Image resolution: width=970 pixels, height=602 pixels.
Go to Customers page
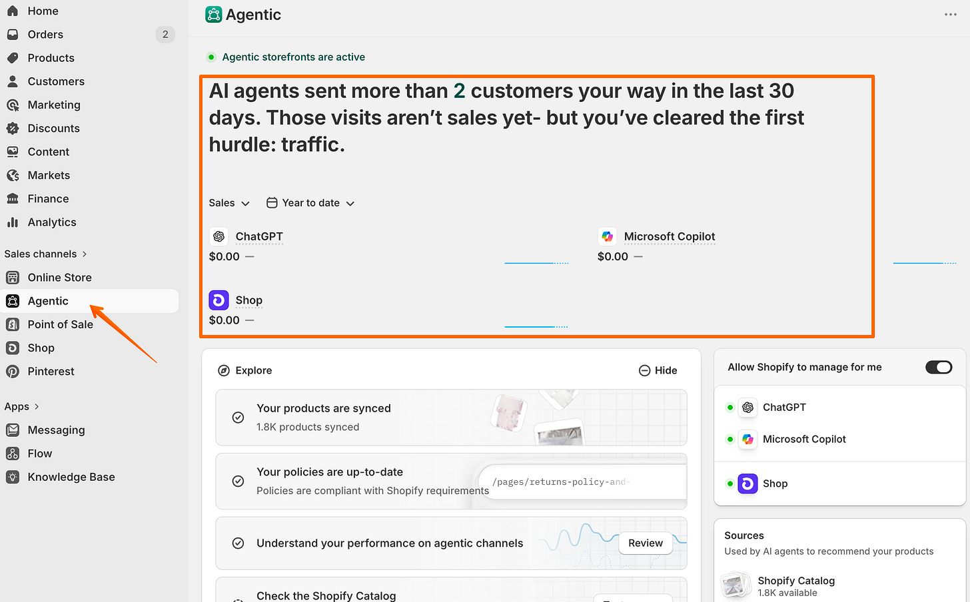click(x=89, y=81)
